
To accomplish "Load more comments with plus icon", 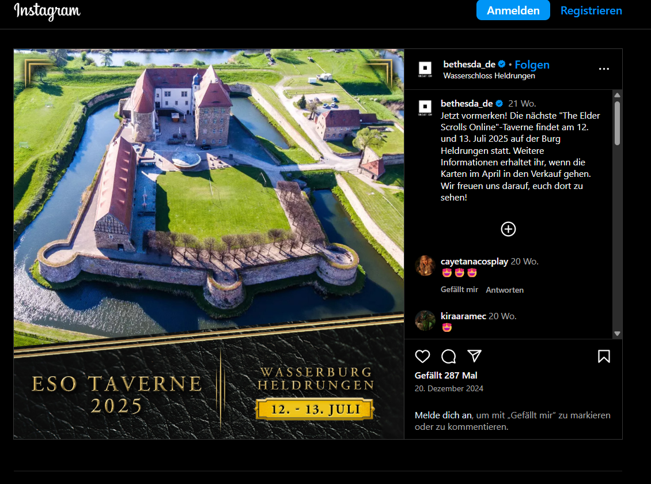I will (508, 229).
